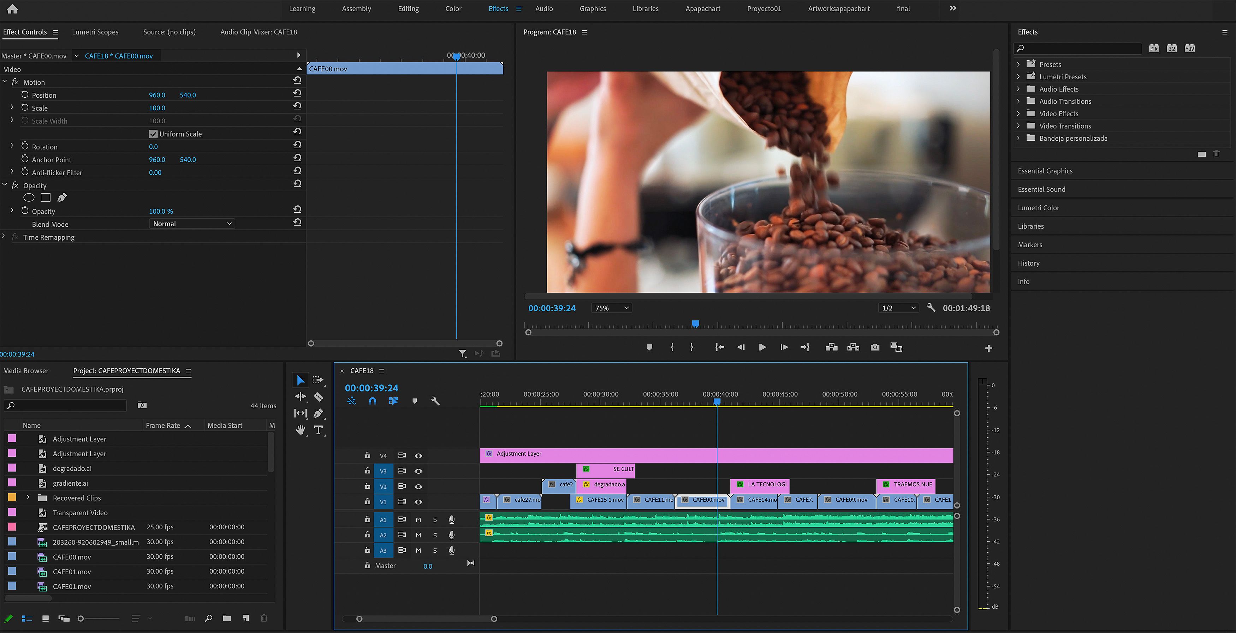Switch to the Color workspace tab

tap(453, 8)
